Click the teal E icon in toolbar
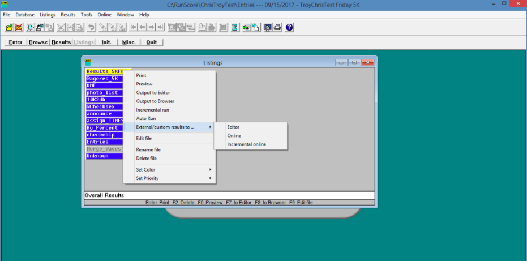527x261 pixels. point(235,27)
